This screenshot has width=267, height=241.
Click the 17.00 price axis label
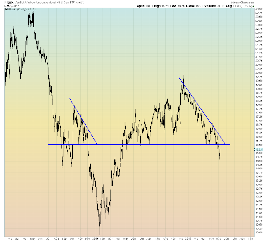[x=259, y=121]
